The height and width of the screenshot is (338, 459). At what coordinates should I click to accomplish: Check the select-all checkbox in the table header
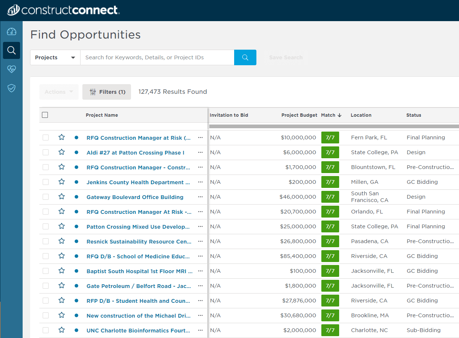tap(45, 115)
